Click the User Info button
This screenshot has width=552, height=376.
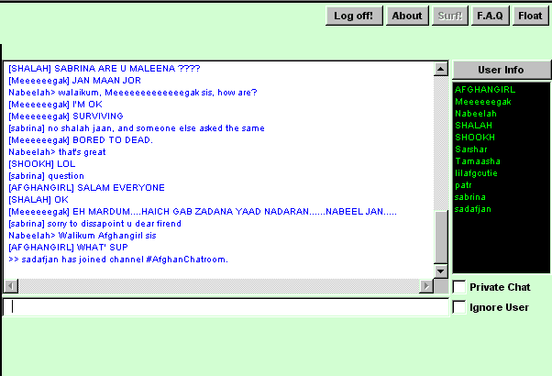point(501,70)
